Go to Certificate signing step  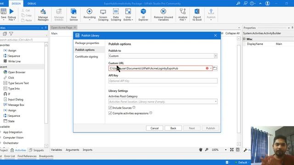87,57
